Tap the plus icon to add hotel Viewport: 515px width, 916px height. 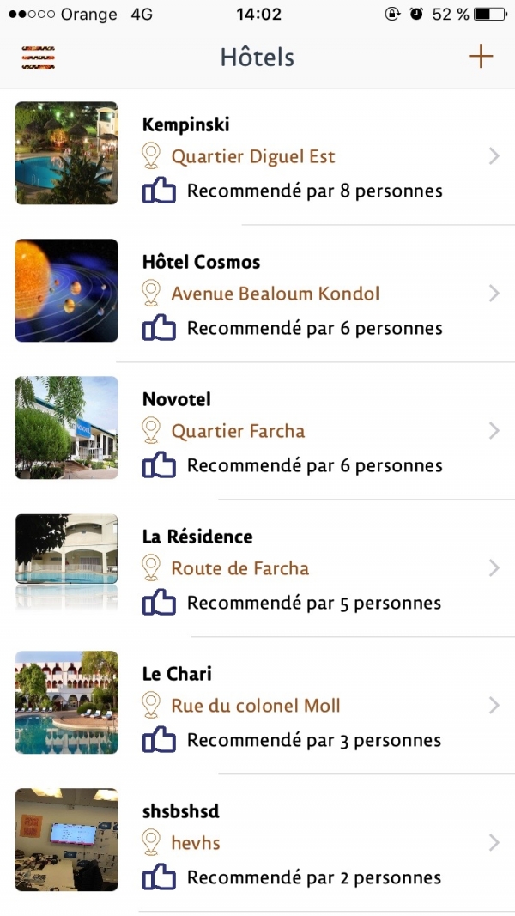(481, 57)
